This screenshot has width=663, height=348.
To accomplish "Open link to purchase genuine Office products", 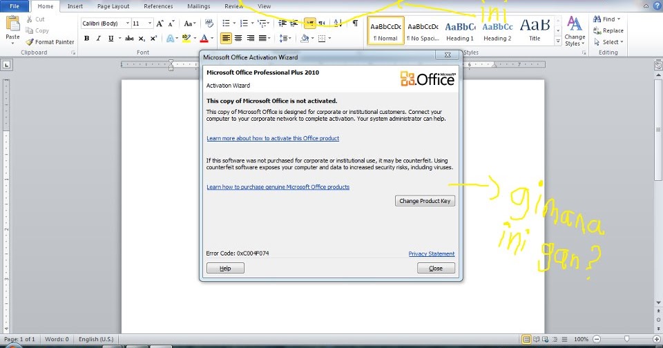I will coord(278,187).
